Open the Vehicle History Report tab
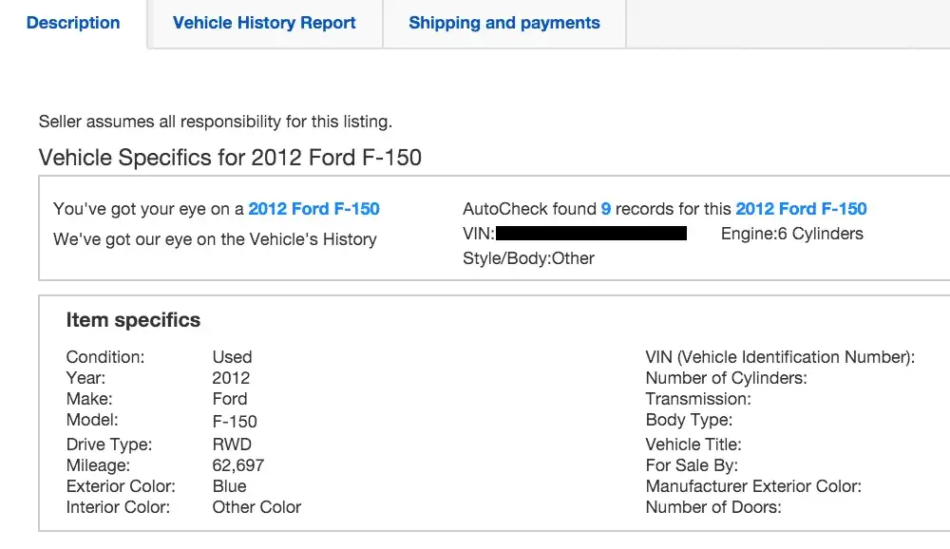This screenshot has height=549, width=950. pos(263,23)
